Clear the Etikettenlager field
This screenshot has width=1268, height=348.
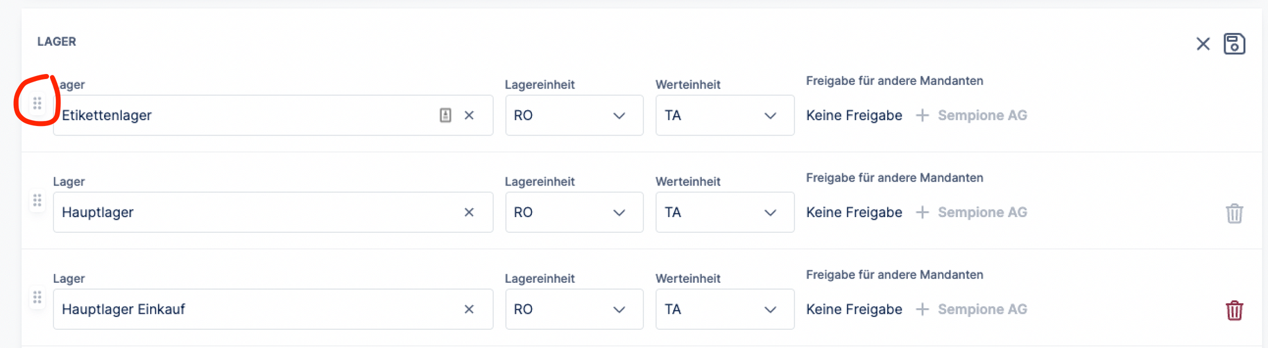click(469, 115)
